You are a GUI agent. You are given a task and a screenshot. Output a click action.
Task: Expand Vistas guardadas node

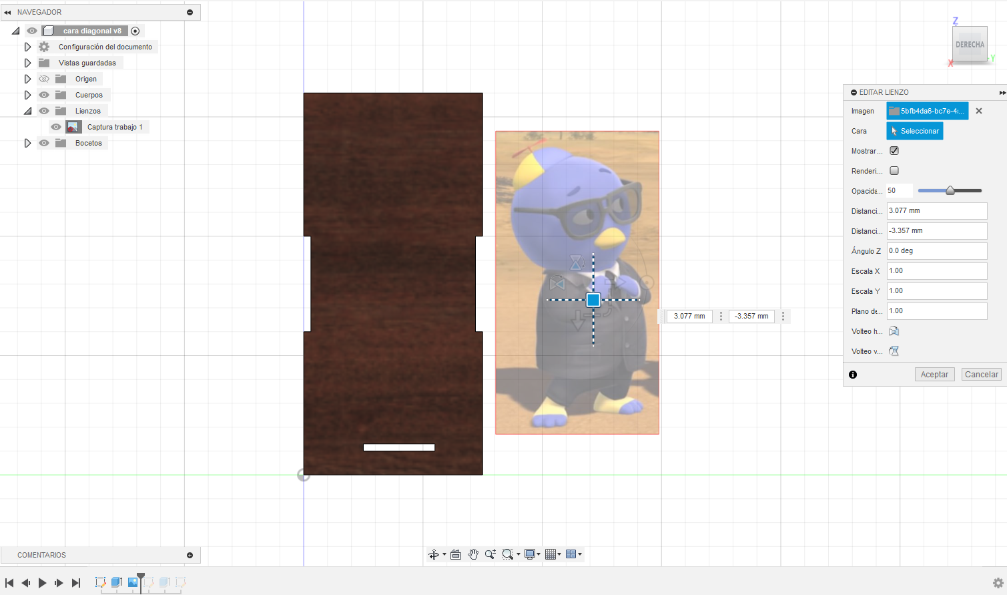(x=27, y=63)
